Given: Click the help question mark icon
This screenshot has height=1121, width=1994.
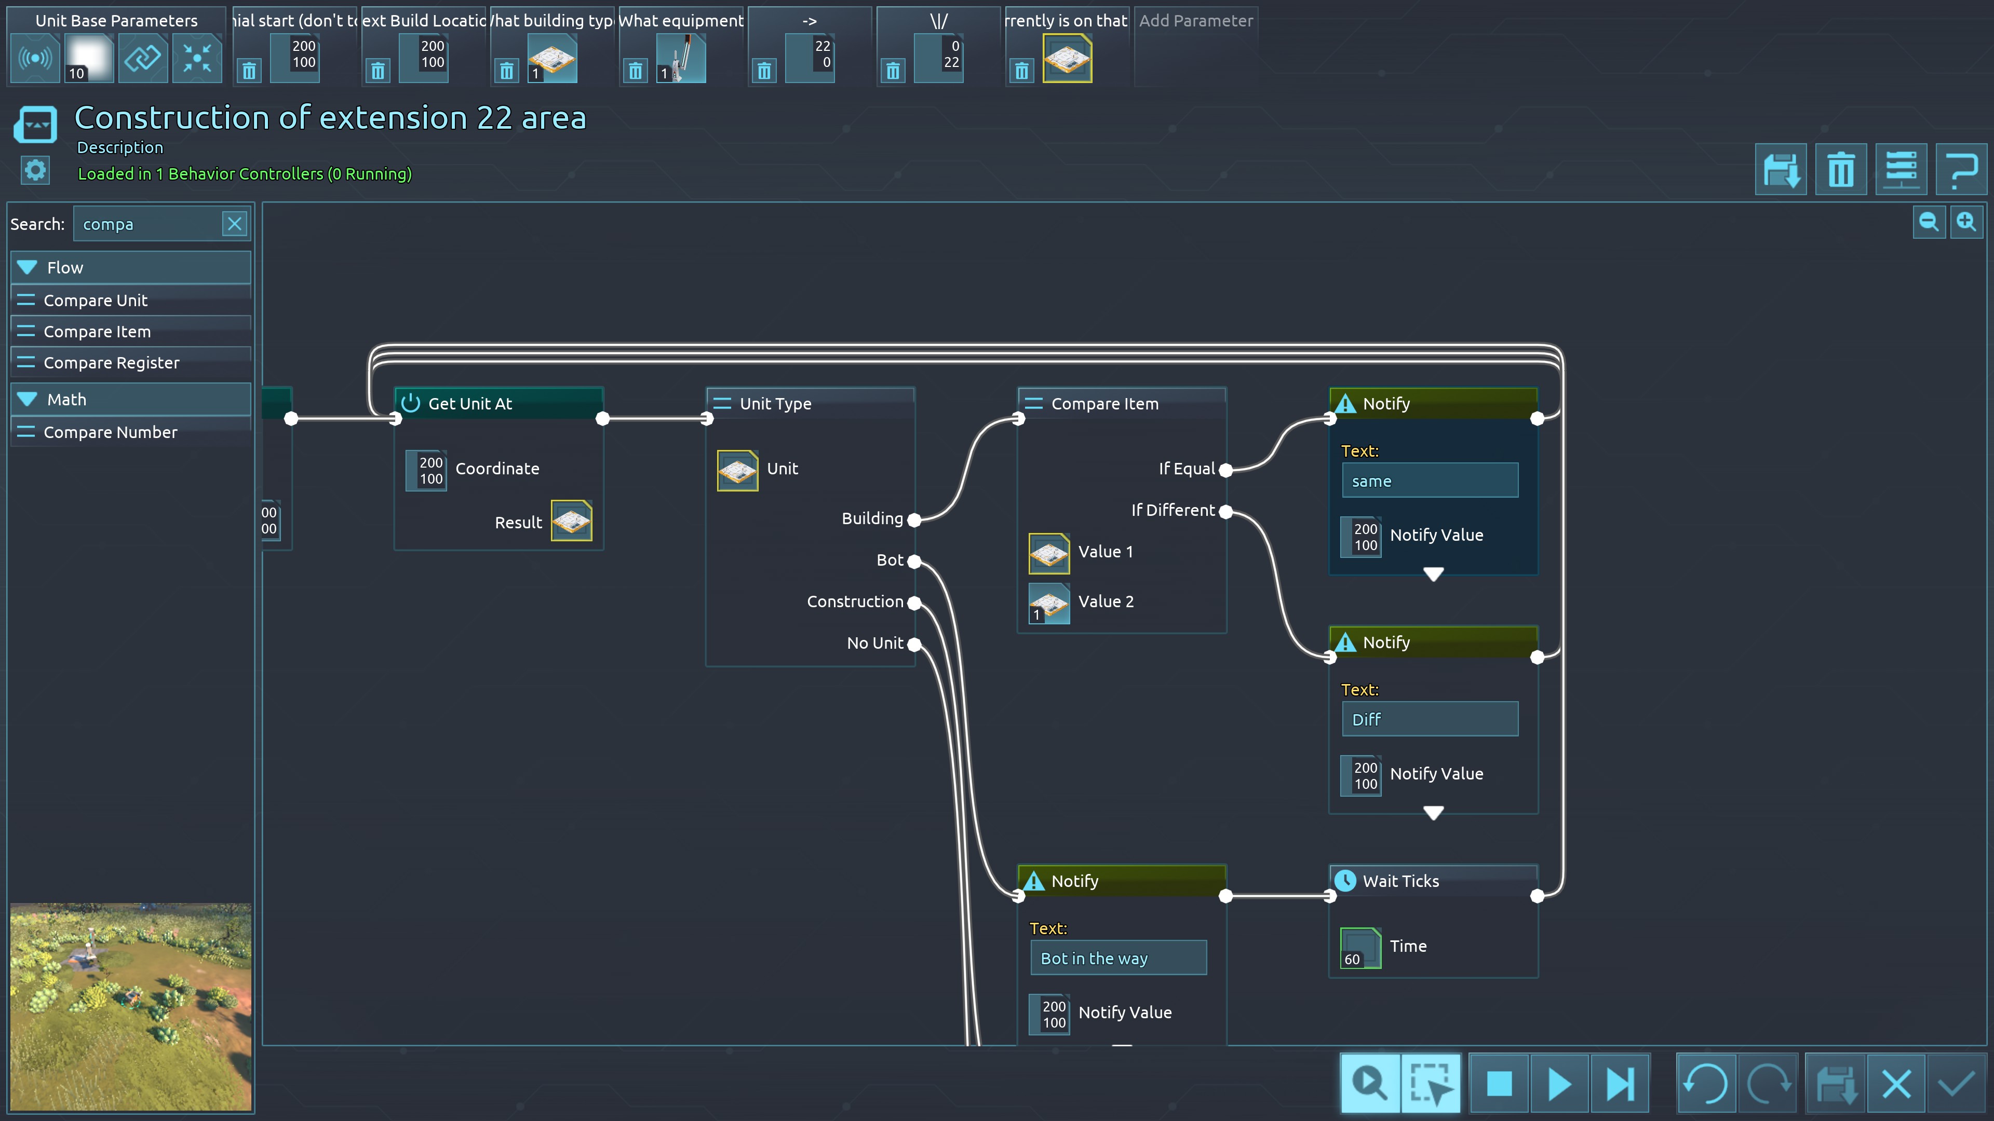Looking at the screenshot, I should (x=1961, y=169).
